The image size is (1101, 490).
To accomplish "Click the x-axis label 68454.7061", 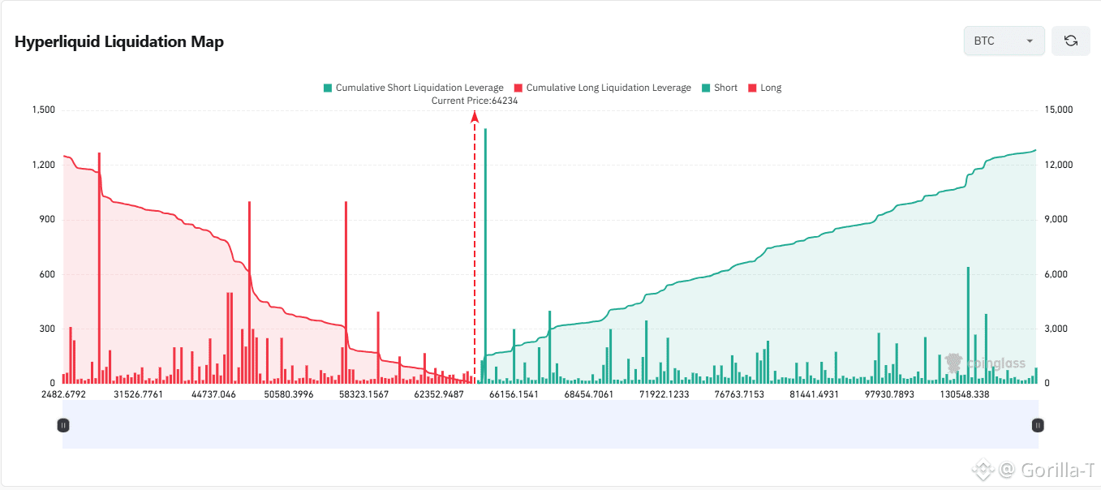I will [589, 394].
